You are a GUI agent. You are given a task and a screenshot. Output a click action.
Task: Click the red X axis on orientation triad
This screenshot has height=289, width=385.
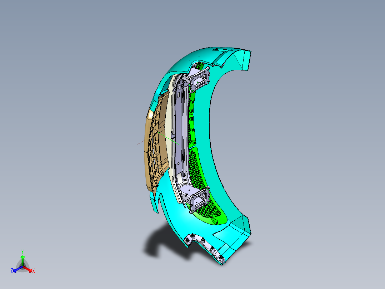coord(29,269)
